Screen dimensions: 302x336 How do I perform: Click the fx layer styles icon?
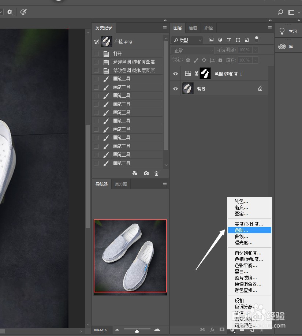(212, 329)
